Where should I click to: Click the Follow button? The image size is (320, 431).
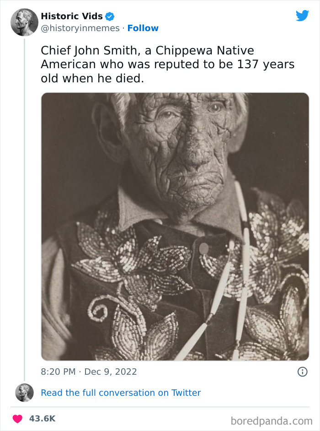143,28
